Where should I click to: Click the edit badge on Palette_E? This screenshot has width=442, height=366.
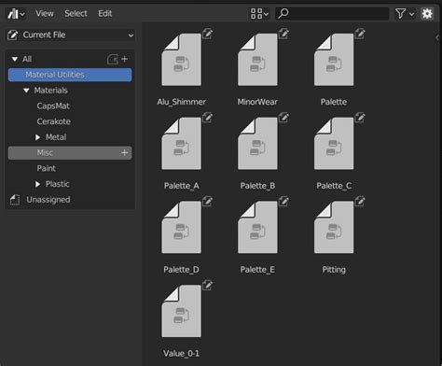(x=283, y=201)
